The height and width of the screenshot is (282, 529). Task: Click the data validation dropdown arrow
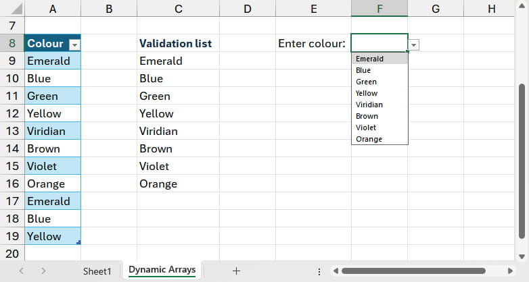(x=414, y=45)
